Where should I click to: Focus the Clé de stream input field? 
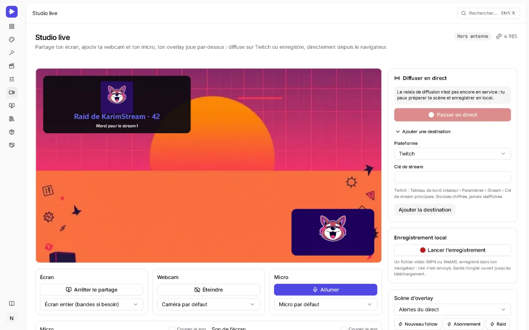point(452,177)
